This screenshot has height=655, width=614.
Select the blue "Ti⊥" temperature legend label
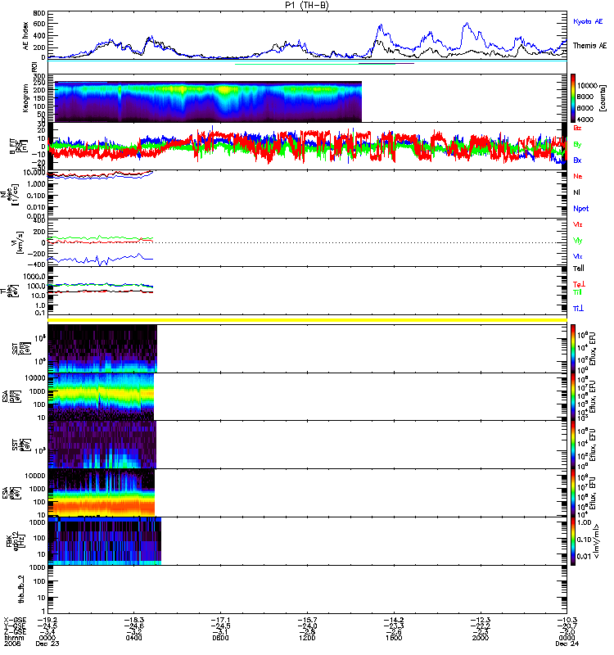pos(579,309)
